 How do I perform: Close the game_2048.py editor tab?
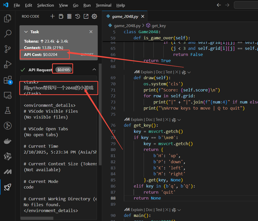tap(143, 16)
